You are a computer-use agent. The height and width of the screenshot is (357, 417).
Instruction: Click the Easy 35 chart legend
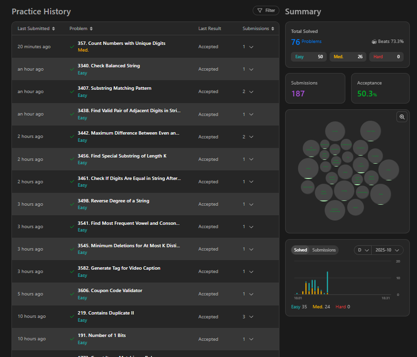pos(299,307)
